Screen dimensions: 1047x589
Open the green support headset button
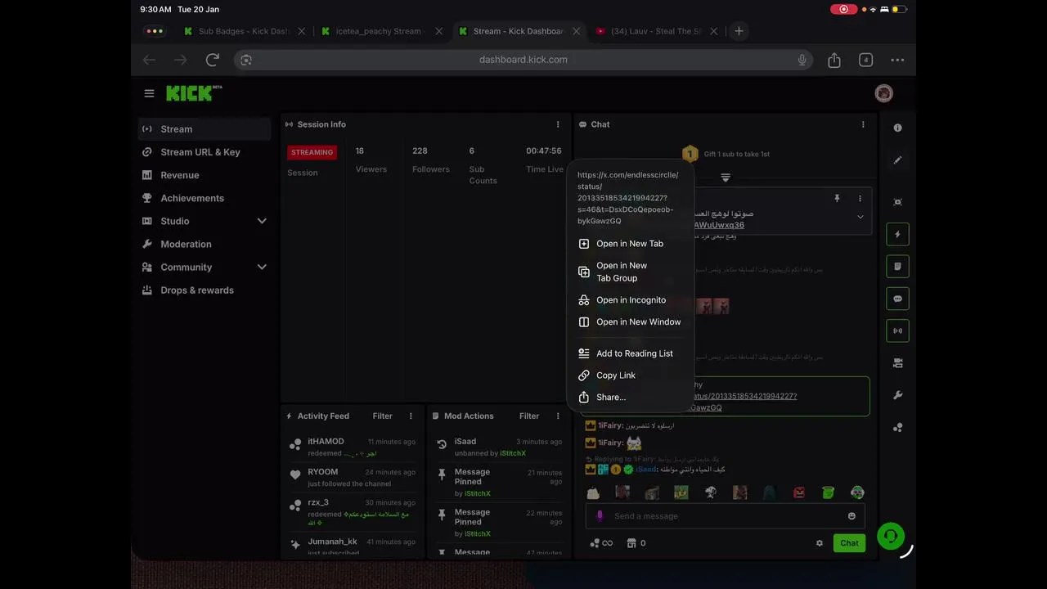[890, 536]
